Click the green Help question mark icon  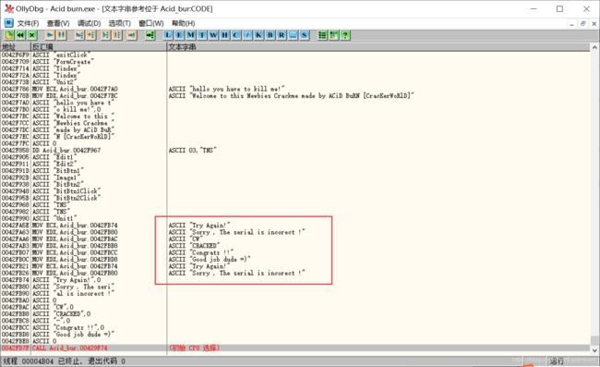coord(345,35)
